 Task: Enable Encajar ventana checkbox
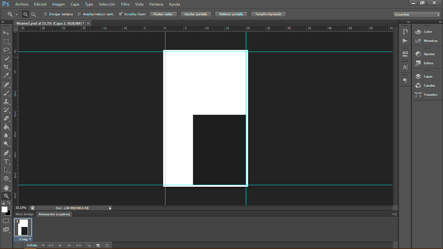(45, 14)
